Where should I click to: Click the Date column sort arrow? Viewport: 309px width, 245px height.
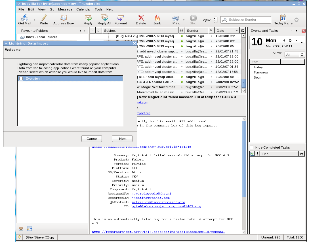pos(237,31)
